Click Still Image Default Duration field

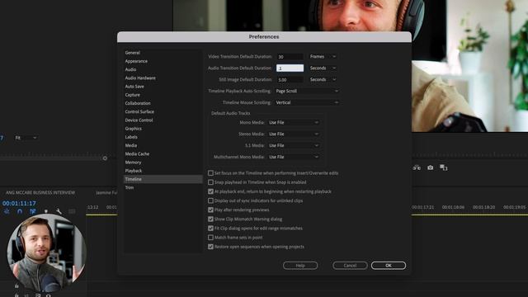(290, 79)
